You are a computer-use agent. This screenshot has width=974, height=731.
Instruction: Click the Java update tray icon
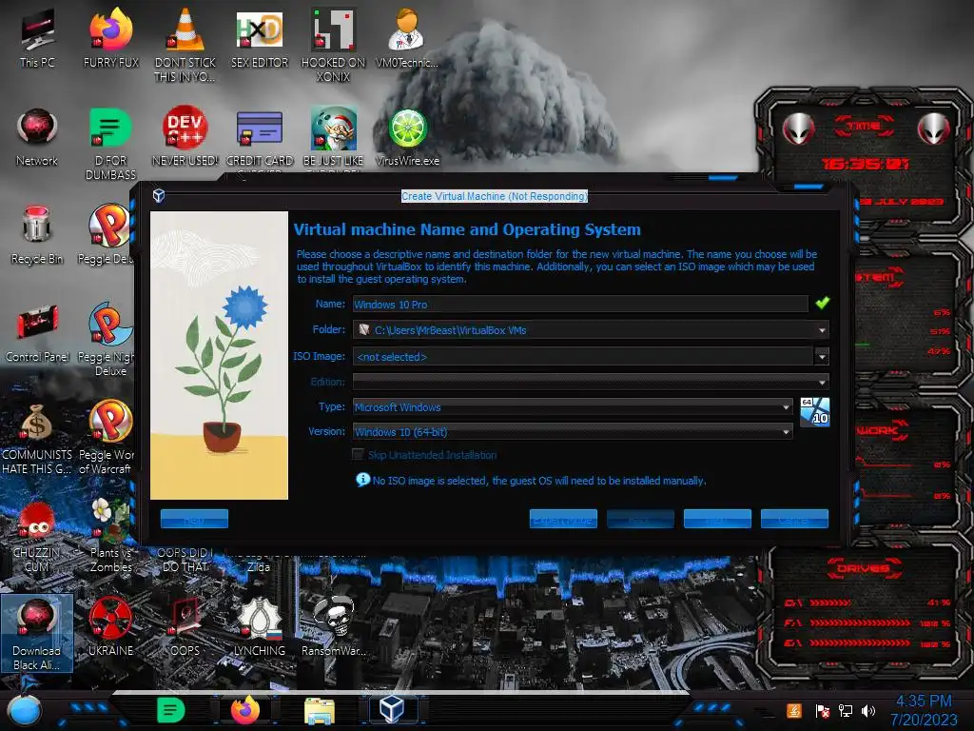click(x=794, y=710)
